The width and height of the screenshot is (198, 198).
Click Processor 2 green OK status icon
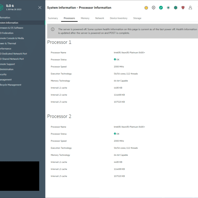click(115, 134)
